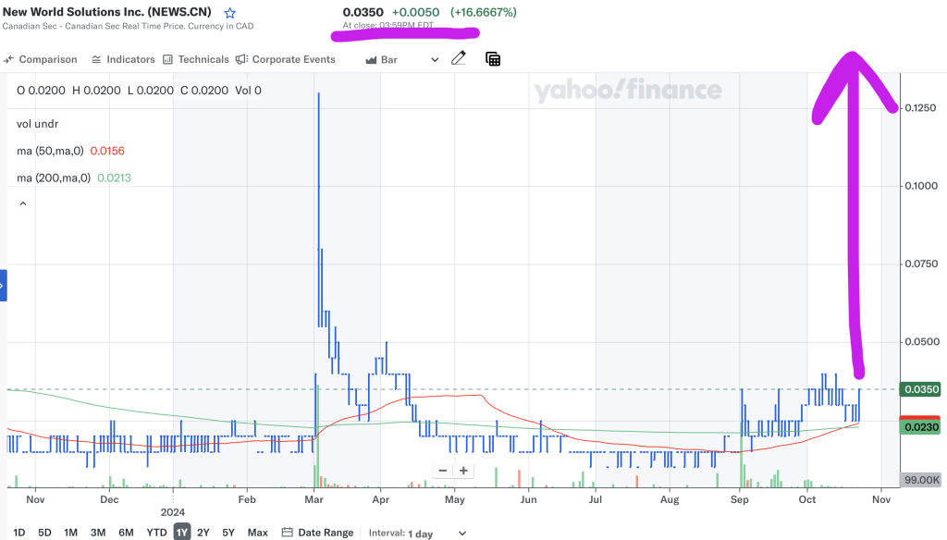Click the 0.1250 price axis label
This screenshot has height=540, width=947.
tap(920, 108)
